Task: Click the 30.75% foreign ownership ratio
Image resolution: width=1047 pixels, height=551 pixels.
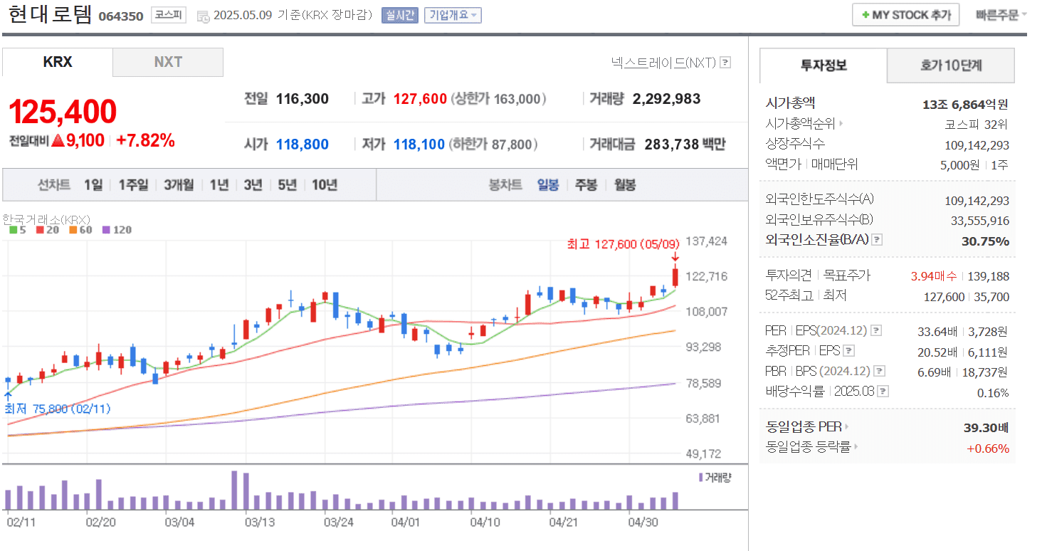Action: pos(985,241)
